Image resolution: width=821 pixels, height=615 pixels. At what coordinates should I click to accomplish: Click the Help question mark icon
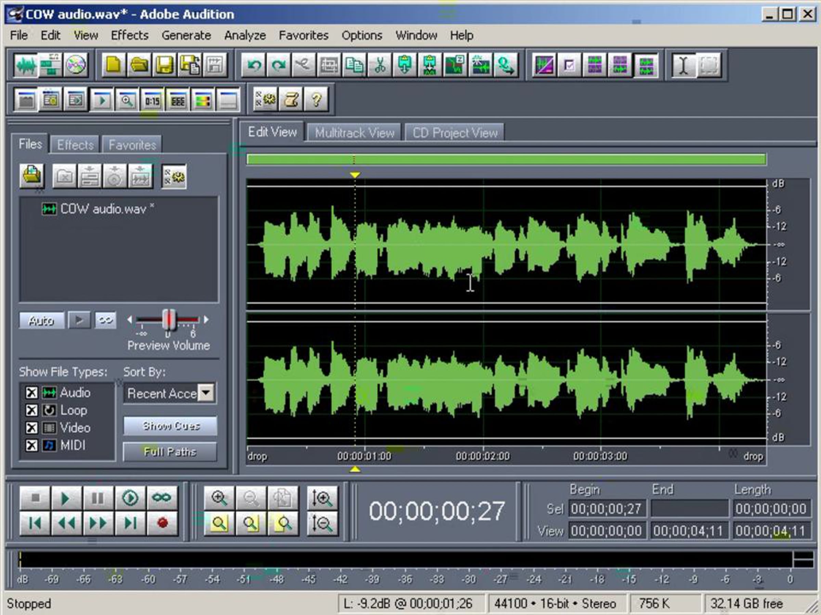pos(316,100)
